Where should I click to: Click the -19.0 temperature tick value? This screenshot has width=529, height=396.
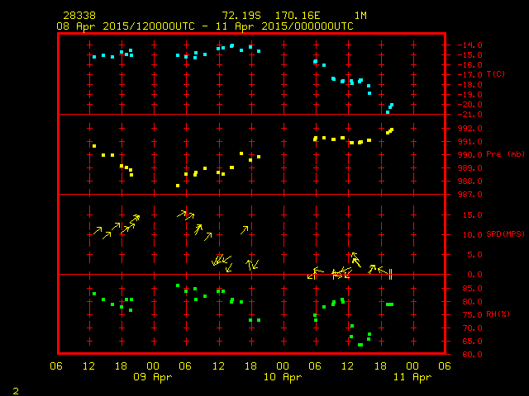(x=469, y=95)
